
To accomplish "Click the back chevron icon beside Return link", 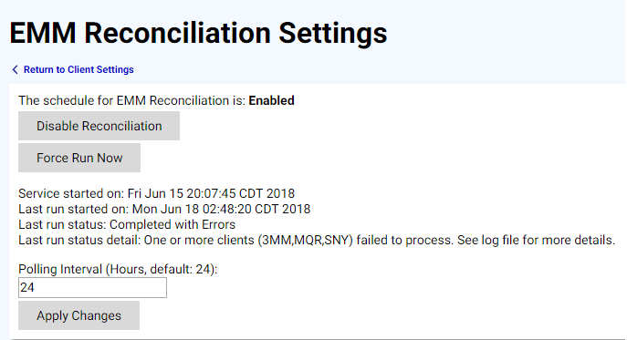I will coord(15,69).
